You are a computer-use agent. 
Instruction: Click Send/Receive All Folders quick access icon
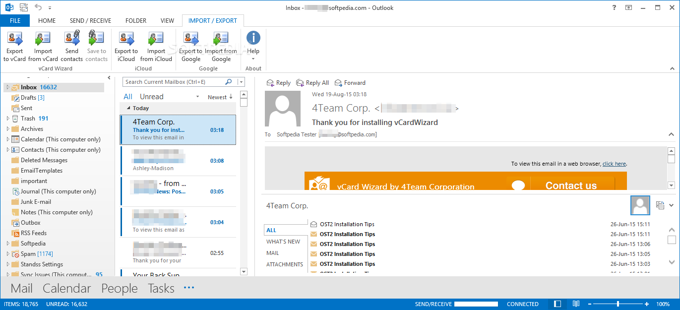(23, 7)
